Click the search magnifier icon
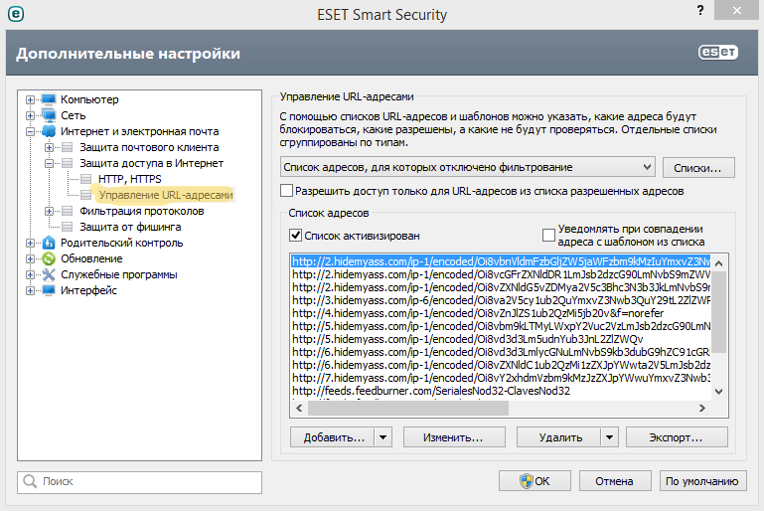 point(30,482)
